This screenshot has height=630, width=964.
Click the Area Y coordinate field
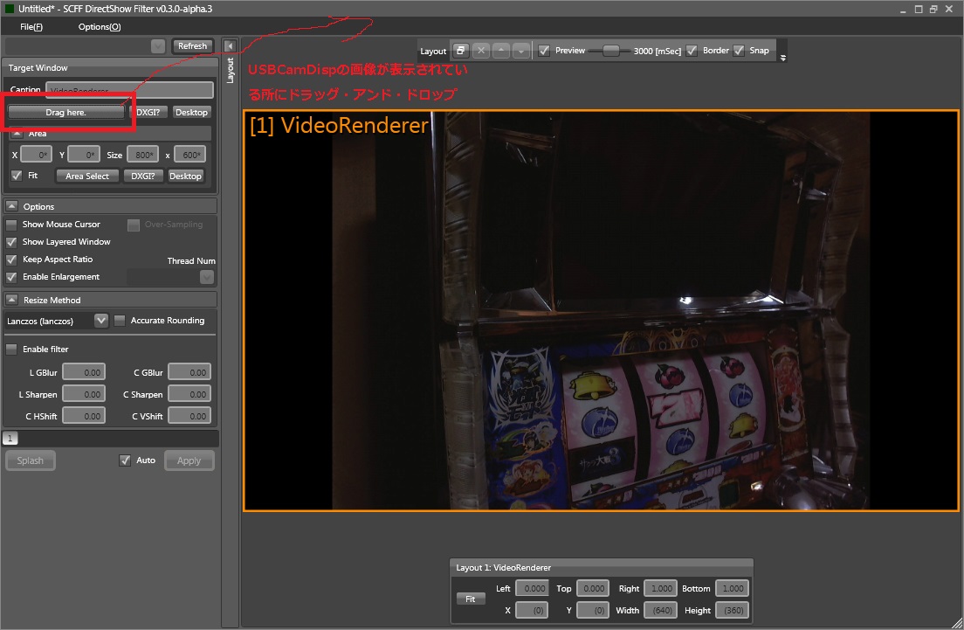coord(84,155)
